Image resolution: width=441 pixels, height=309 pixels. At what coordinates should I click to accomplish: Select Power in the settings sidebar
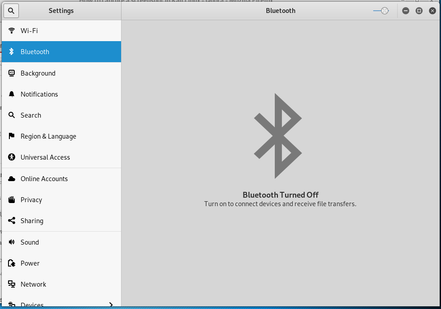[x=30, y=263]
